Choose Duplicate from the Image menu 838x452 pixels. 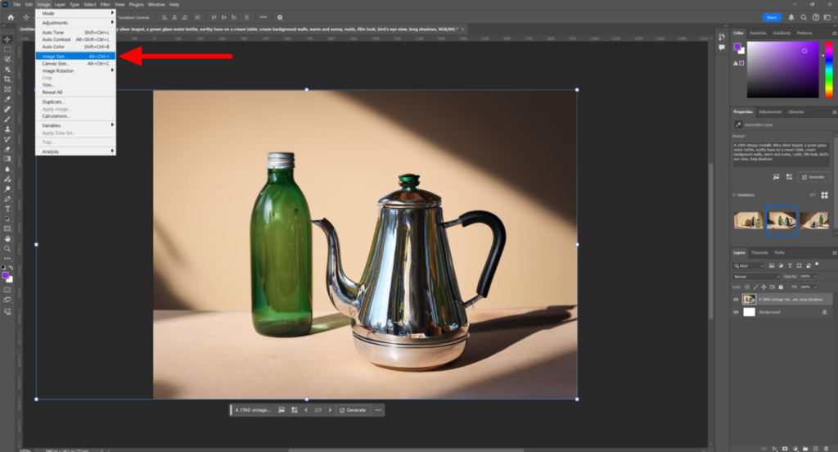pyautogui.click(x=75, y=102)
